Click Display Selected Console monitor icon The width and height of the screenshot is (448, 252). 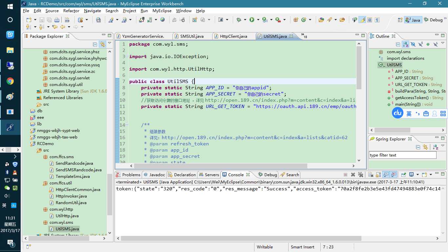pyautogui.click(x=412, y=175)
